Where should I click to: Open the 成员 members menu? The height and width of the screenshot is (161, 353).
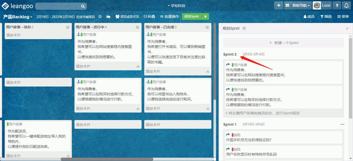[x=309, y=16]
